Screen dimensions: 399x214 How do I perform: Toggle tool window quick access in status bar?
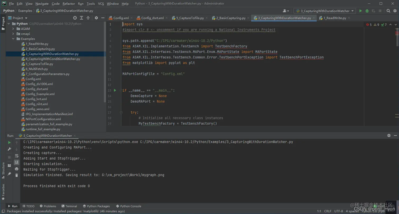[x=3, y=211]
